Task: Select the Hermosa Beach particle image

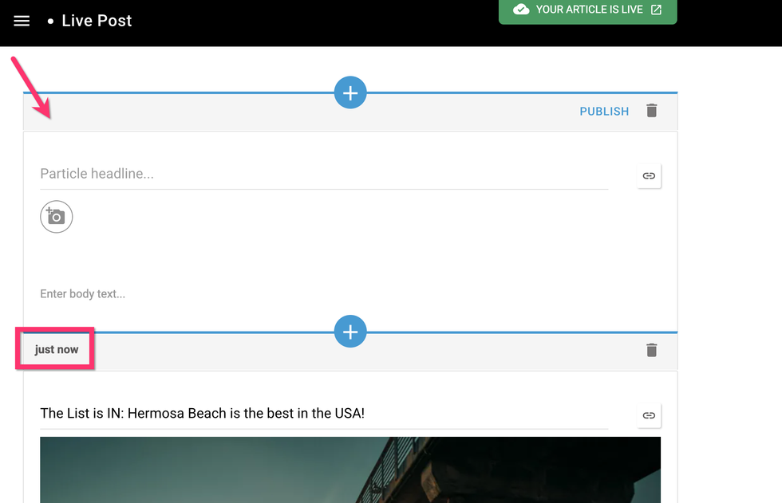Action: [350, 470]
